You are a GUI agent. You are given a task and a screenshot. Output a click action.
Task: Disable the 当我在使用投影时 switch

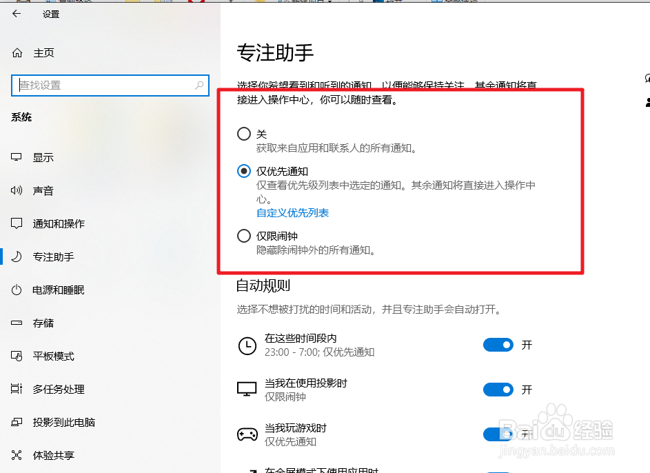498,389
